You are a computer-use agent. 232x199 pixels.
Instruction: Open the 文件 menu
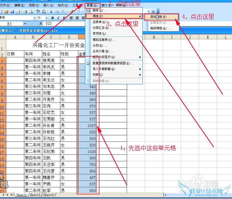coord(5,5)
